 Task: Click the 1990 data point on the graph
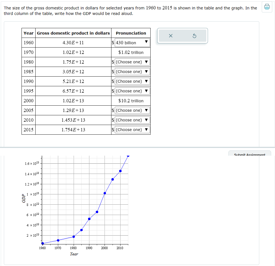[89, 219]
